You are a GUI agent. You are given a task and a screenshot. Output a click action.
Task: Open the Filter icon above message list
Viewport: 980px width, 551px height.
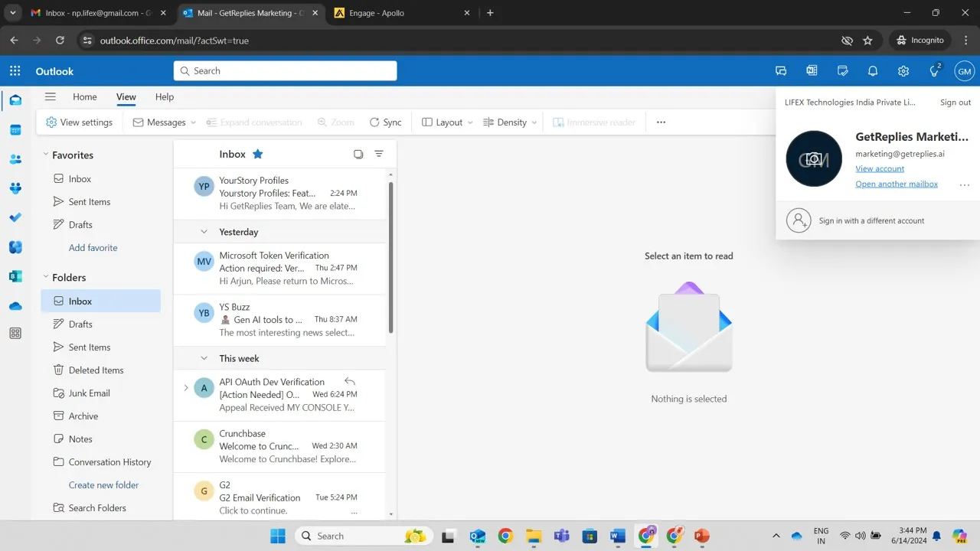coord(379,154)
